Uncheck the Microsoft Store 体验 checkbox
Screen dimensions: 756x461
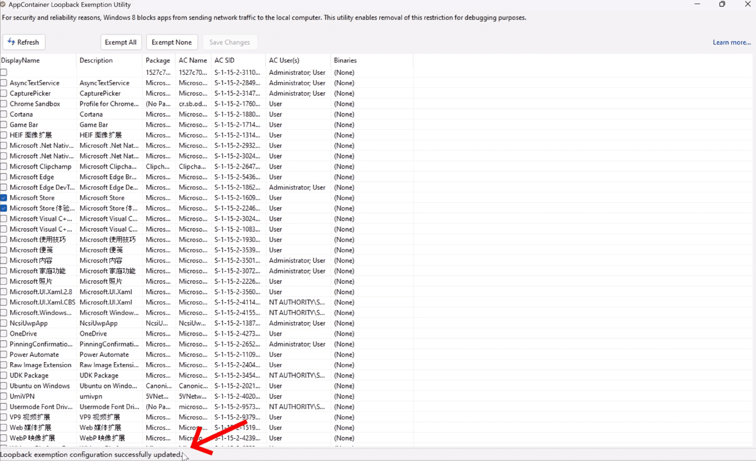[4, 208]
